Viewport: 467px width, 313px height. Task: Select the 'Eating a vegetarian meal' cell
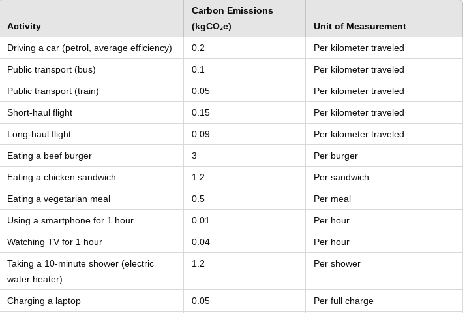(59, 199)
